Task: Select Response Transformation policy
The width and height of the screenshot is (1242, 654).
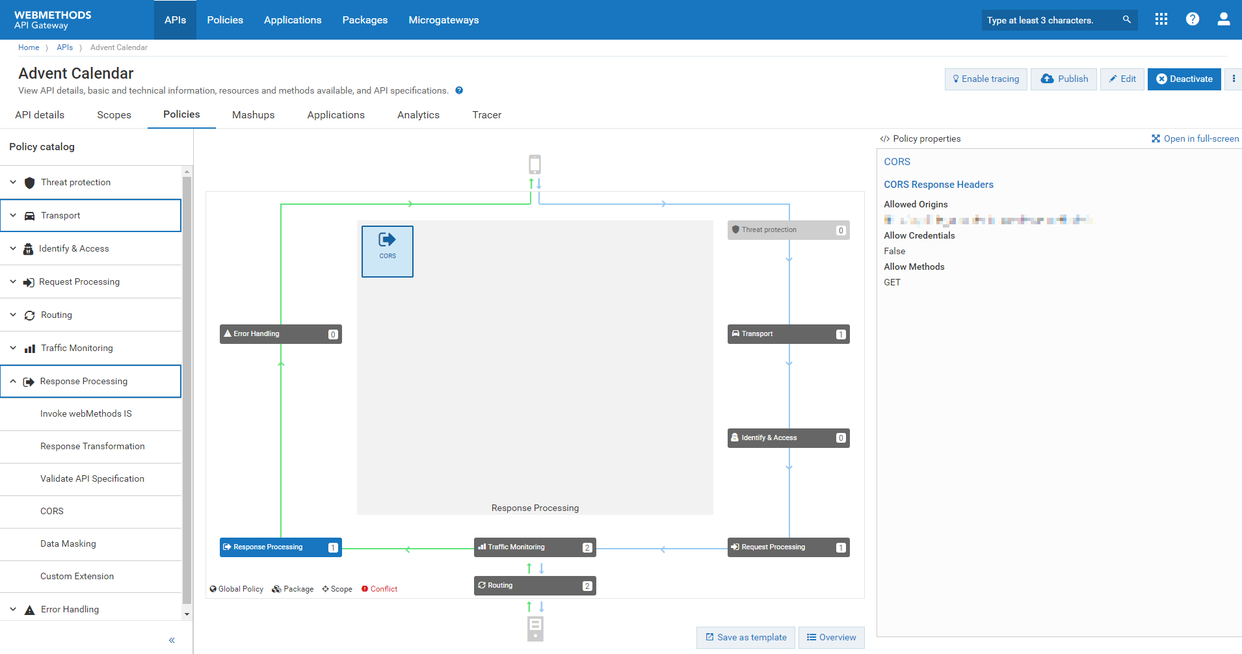Action: (x=90, y=447)
